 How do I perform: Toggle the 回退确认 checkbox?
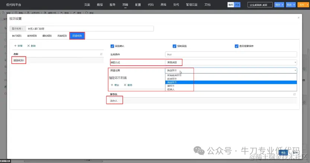pos(112,46)
